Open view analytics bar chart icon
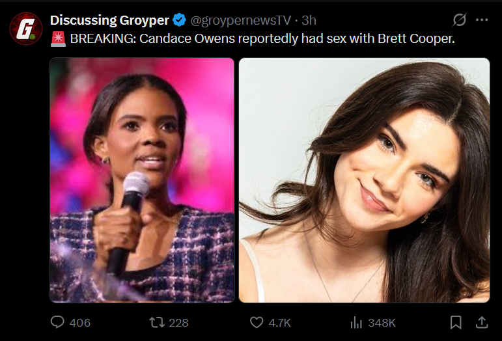 pos(356,322)
